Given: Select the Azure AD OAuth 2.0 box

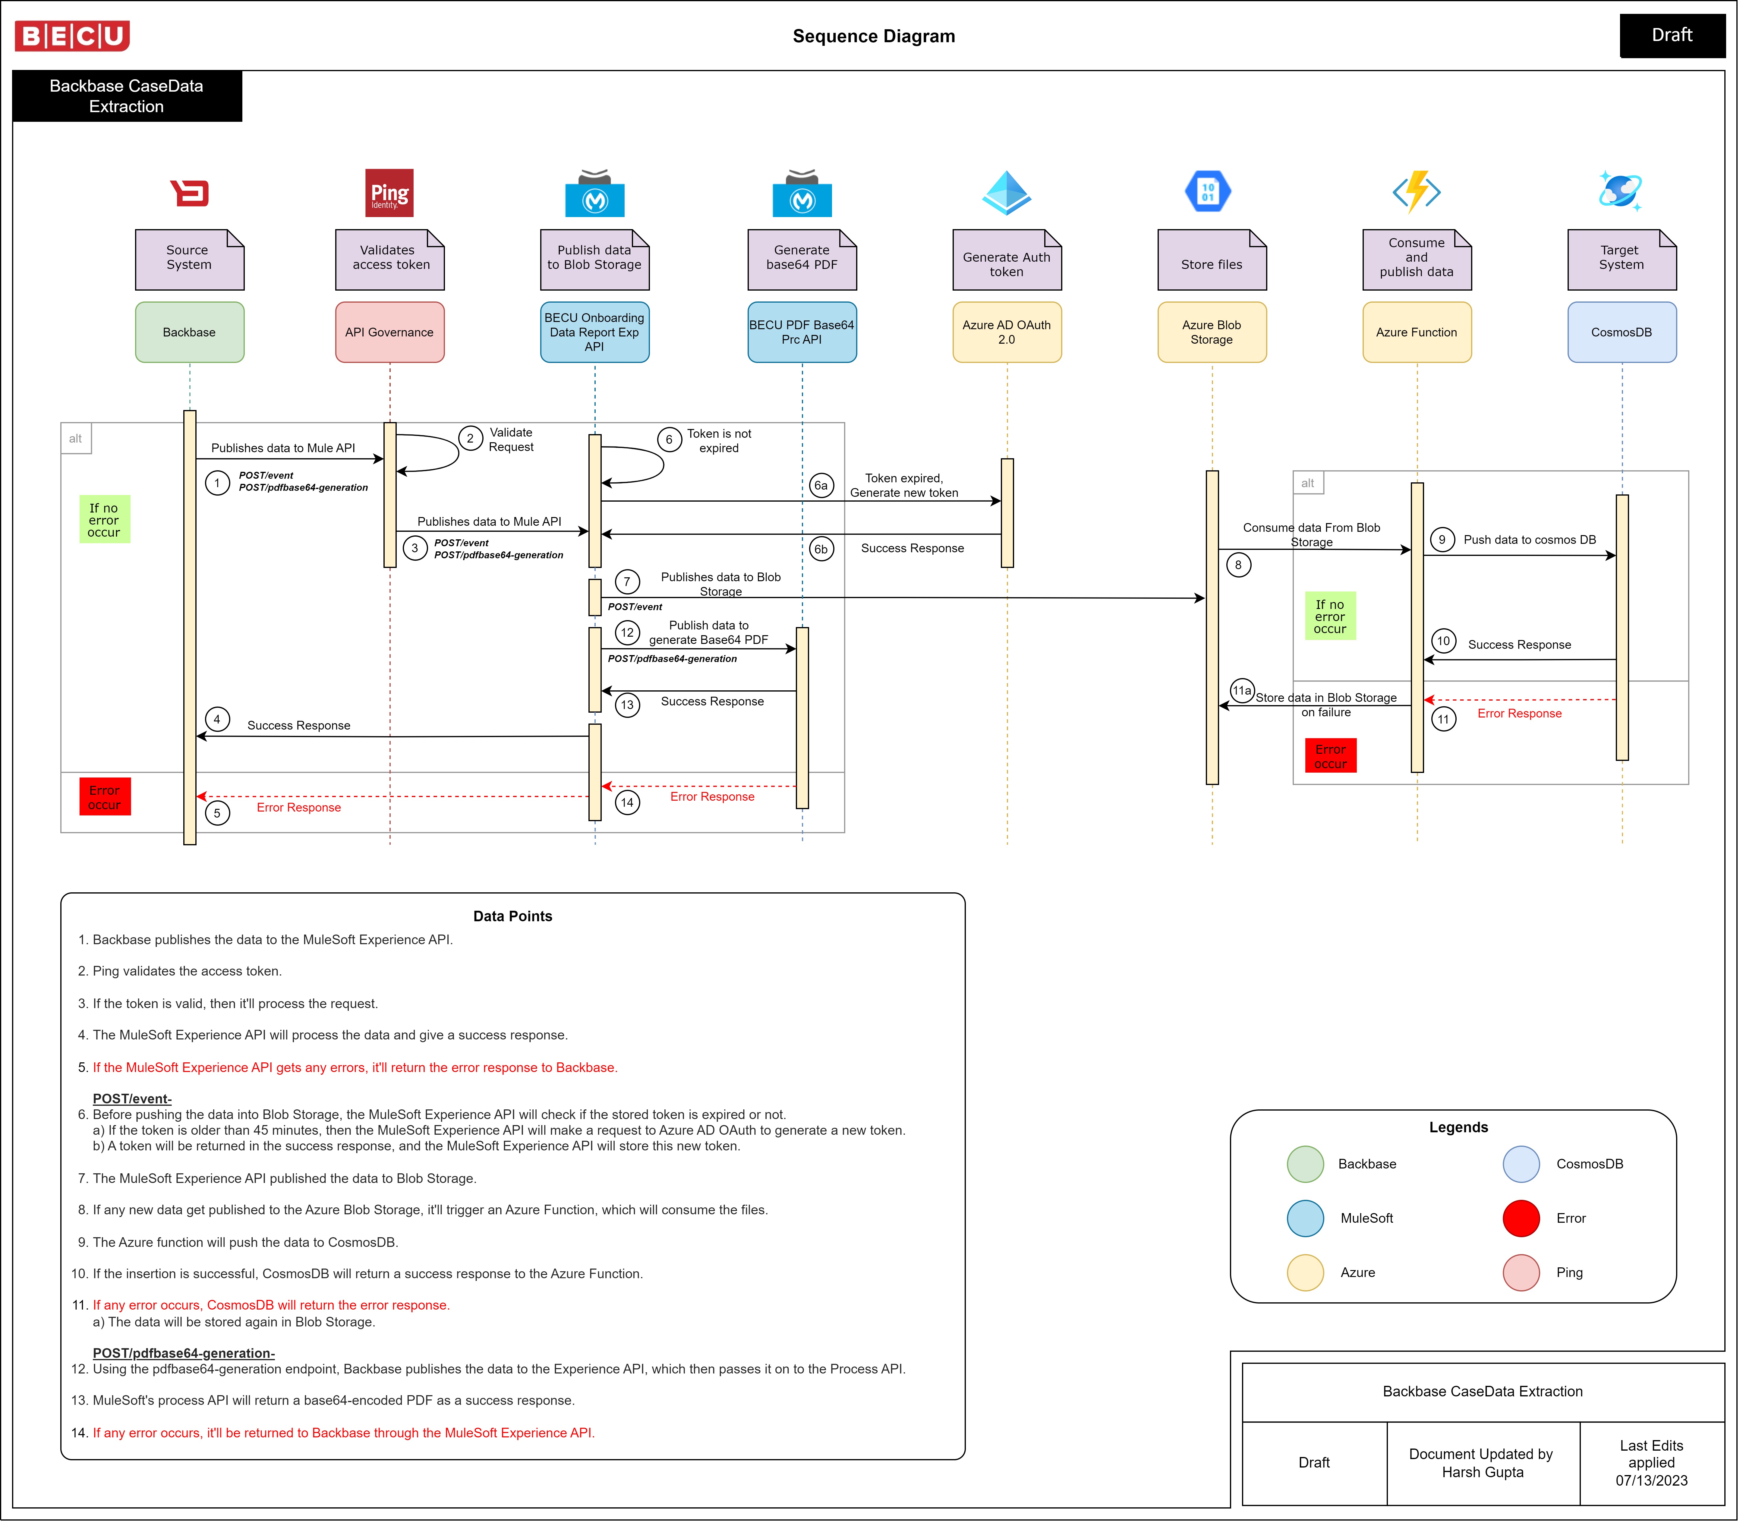Looking at the screenshot, I should pos(1007,332).
